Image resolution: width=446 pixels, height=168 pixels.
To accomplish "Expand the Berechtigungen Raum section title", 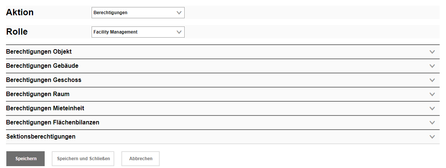I will point(38,94).
